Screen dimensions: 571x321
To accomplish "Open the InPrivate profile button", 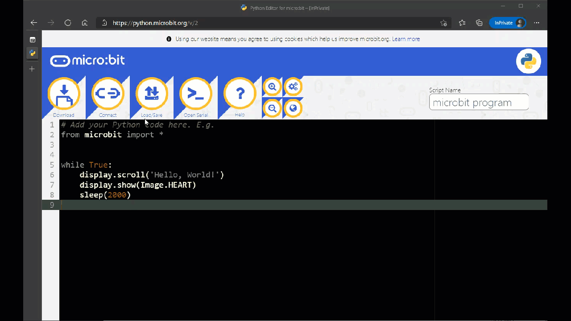I will click(x=508, y=23).
